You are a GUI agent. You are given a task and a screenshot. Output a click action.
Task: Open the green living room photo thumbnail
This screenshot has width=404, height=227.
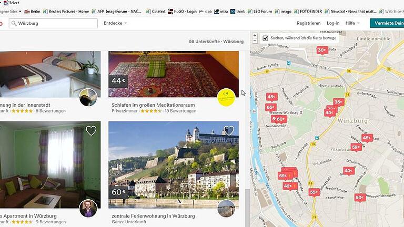(50, 164)
